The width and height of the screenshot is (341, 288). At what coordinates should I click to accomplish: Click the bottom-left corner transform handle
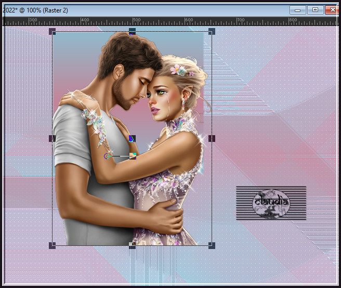tap(52, 245)
